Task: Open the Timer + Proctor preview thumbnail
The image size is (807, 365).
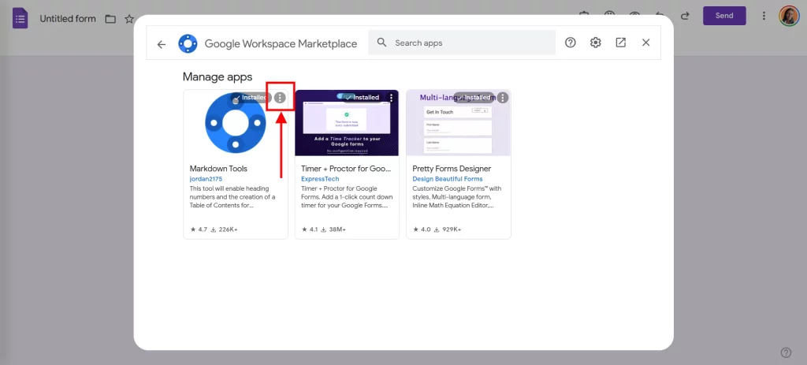Action: [347, 122]
